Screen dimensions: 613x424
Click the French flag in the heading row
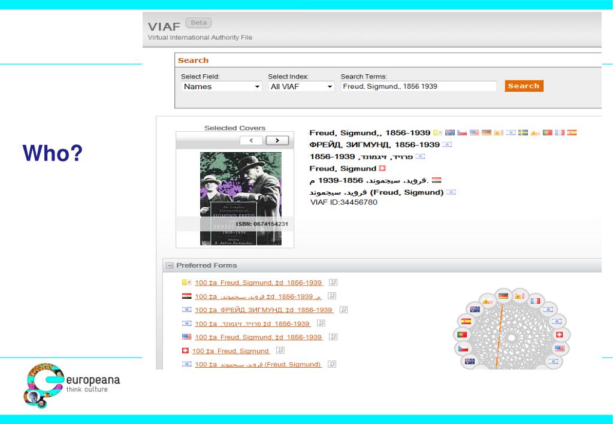560,132
